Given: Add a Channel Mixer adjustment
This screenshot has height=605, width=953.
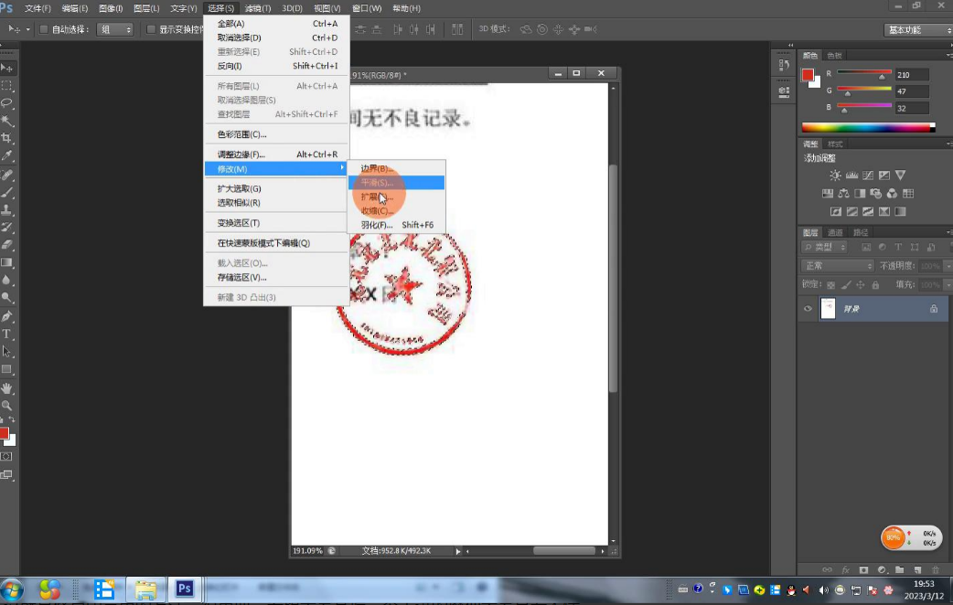Looking at the screenshot, I should click(892, 193).
